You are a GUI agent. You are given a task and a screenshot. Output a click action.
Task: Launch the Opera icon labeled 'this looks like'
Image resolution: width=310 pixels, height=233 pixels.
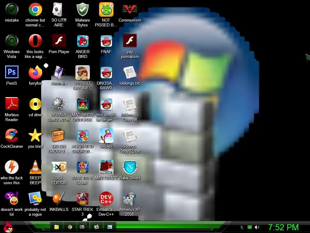35,41
